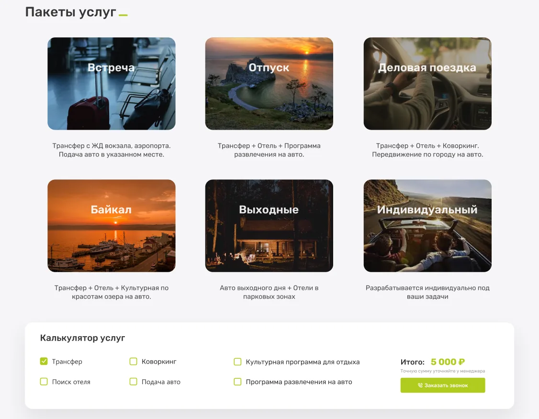Toggle Программа развлечения на авто checkbox

[x=237, y=382]
